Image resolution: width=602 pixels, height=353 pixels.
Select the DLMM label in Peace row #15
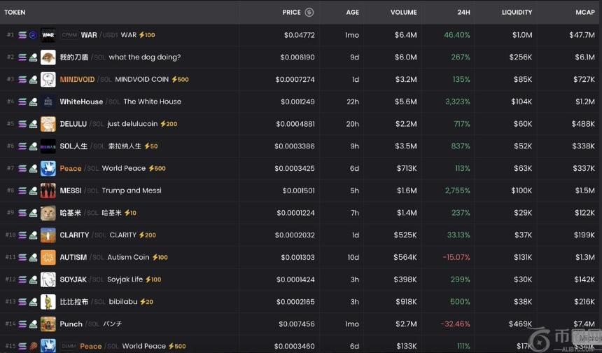tap(69, 346)
